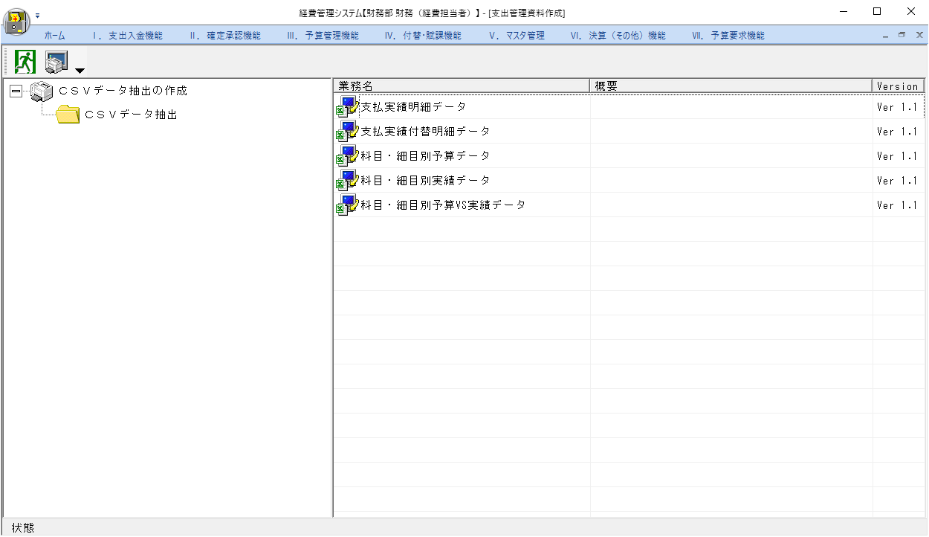This screenshot has width=929, height=537.
Task: Click the icon for 科目・細目別予算VS実績データ
Action: tap(347, 205)
